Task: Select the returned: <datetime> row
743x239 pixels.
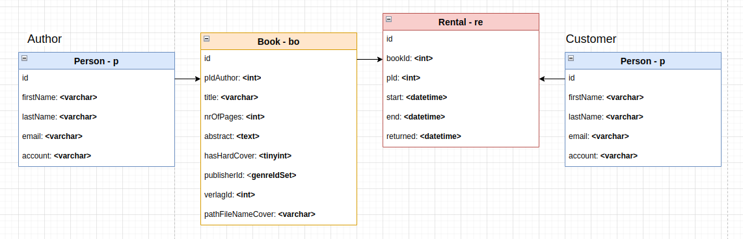Action: coord(461,136)
